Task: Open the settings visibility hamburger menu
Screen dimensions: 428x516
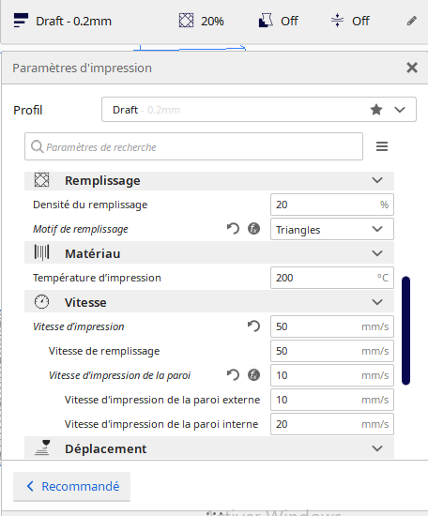Action: pos(382,146)
